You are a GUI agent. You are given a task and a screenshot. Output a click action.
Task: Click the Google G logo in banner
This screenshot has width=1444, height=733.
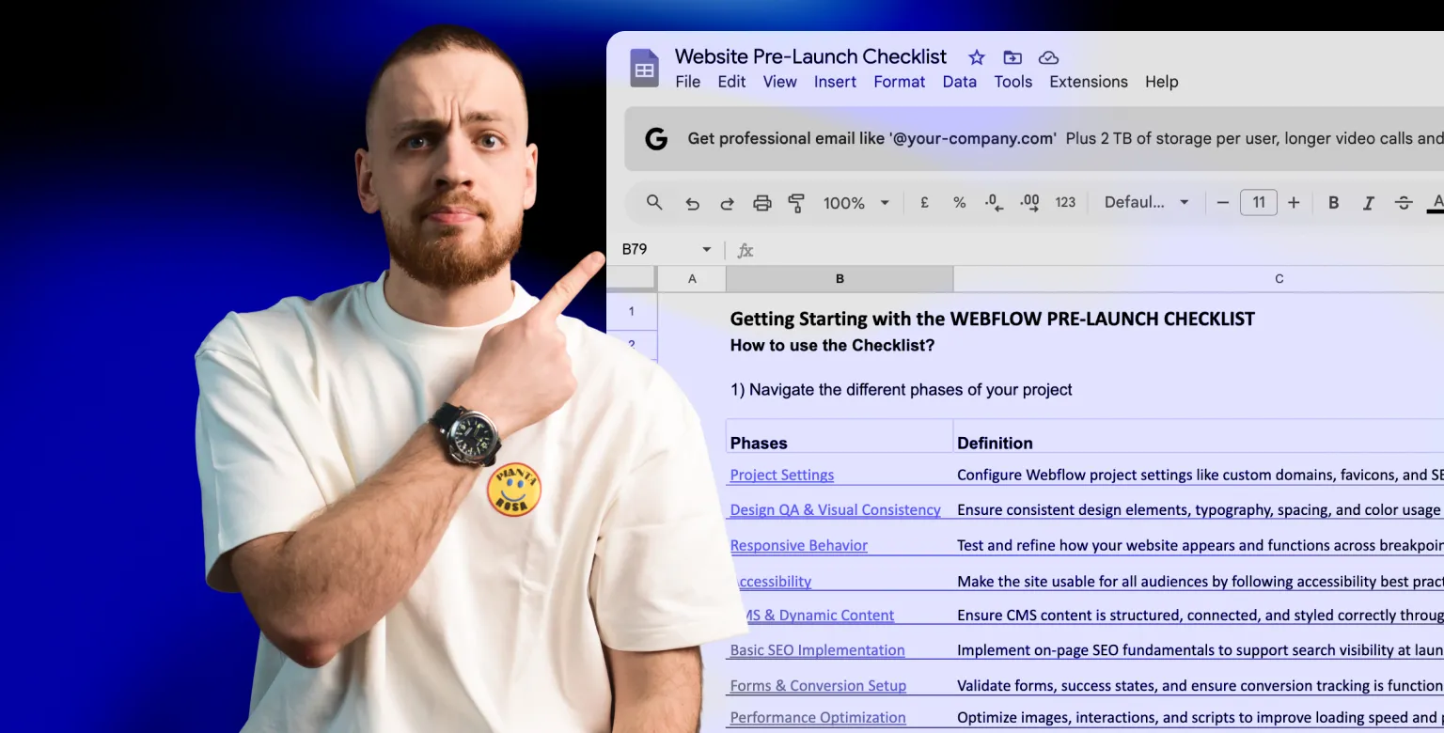[656, 139]
